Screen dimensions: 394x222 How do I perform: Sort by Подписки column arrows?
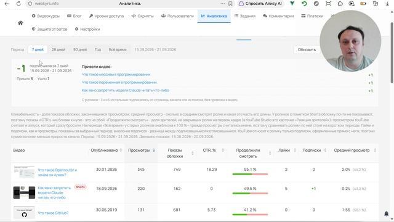325,150
